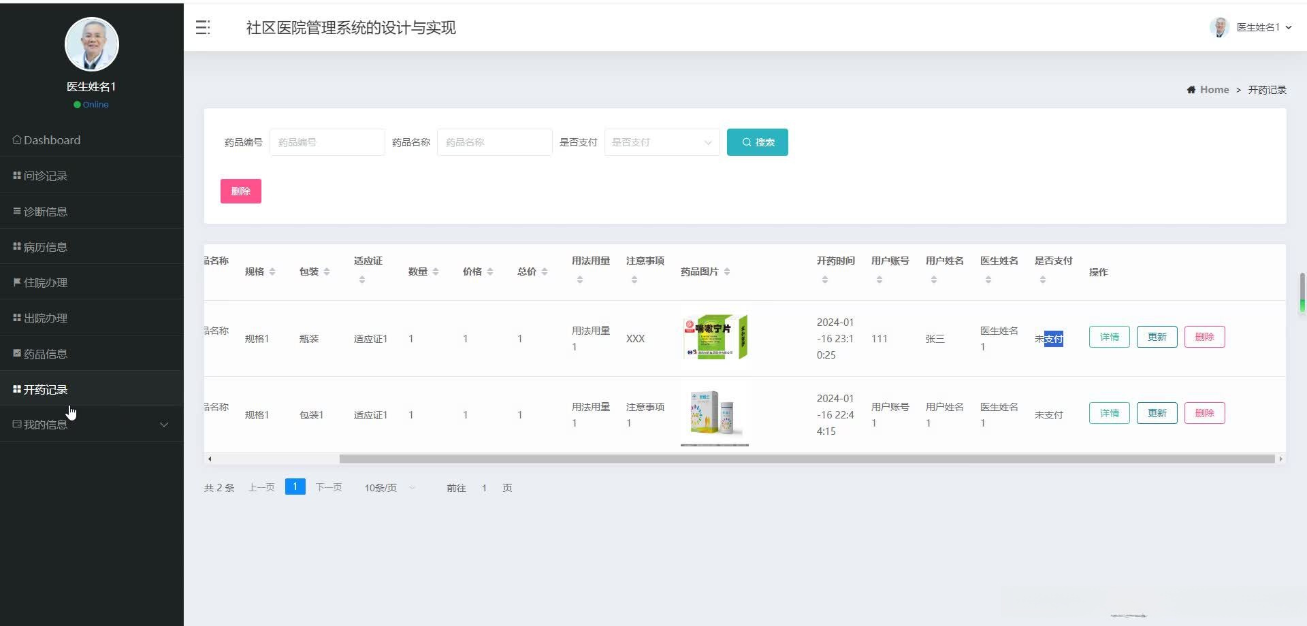The image size is (1307, 626).
Task: Select the 问诊记录 grid icon
Action: point(16,176)
